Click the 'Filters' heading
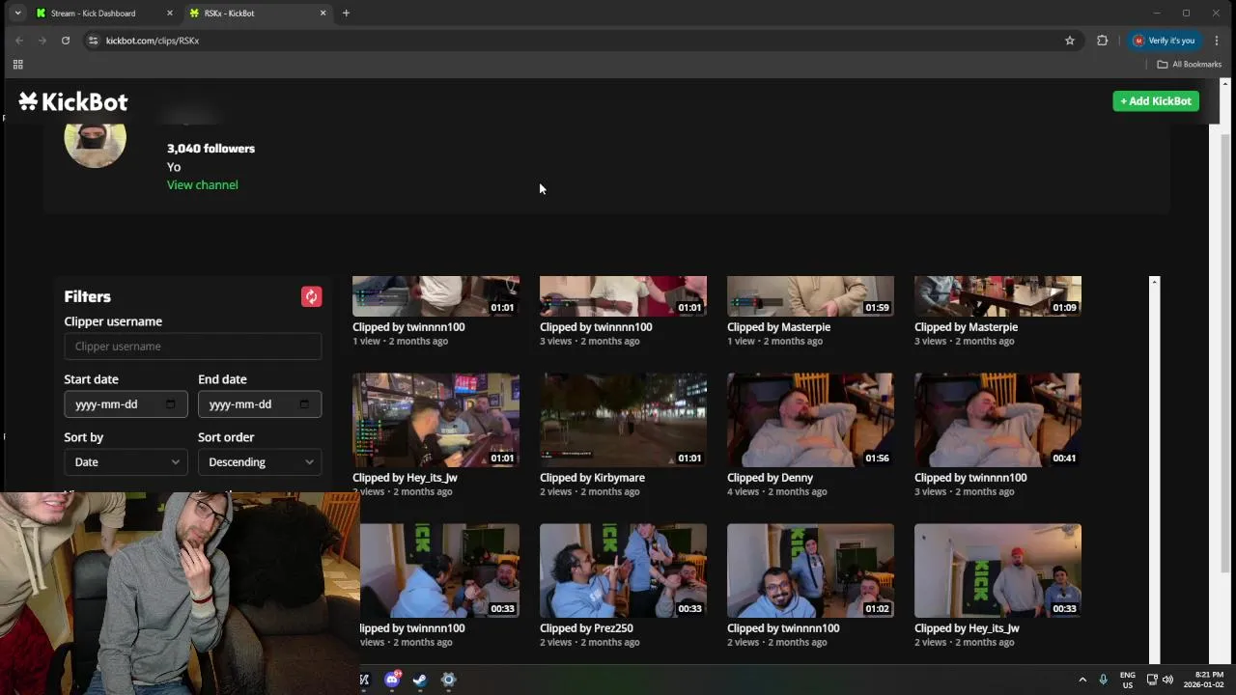The height and width of the screenshot is (695, 1236). click(87, 296)
